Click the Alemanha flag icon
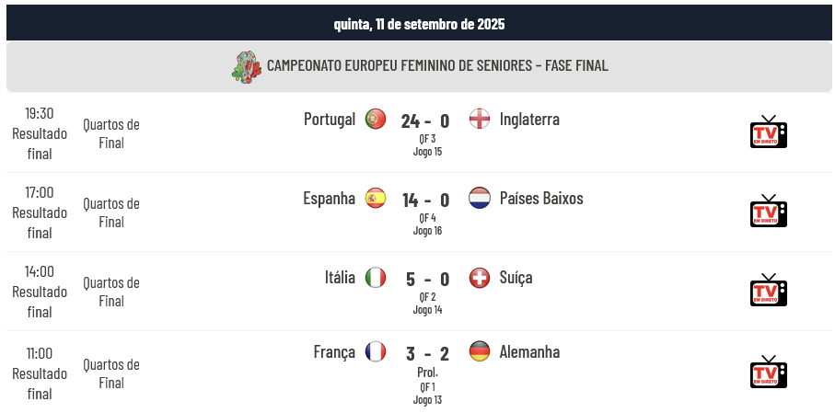Screen dimensions: 835x413 (480, 351)
